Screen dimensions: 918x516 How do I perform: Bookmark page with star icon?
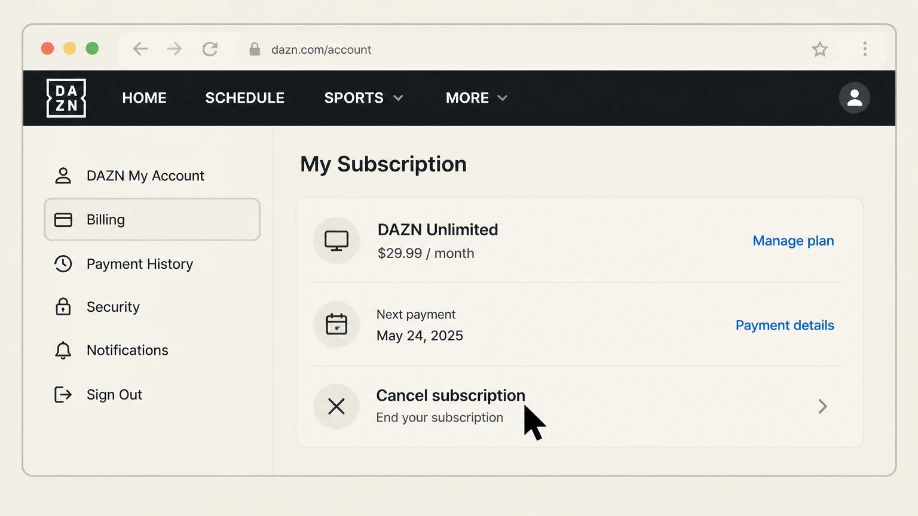point(820,49)
